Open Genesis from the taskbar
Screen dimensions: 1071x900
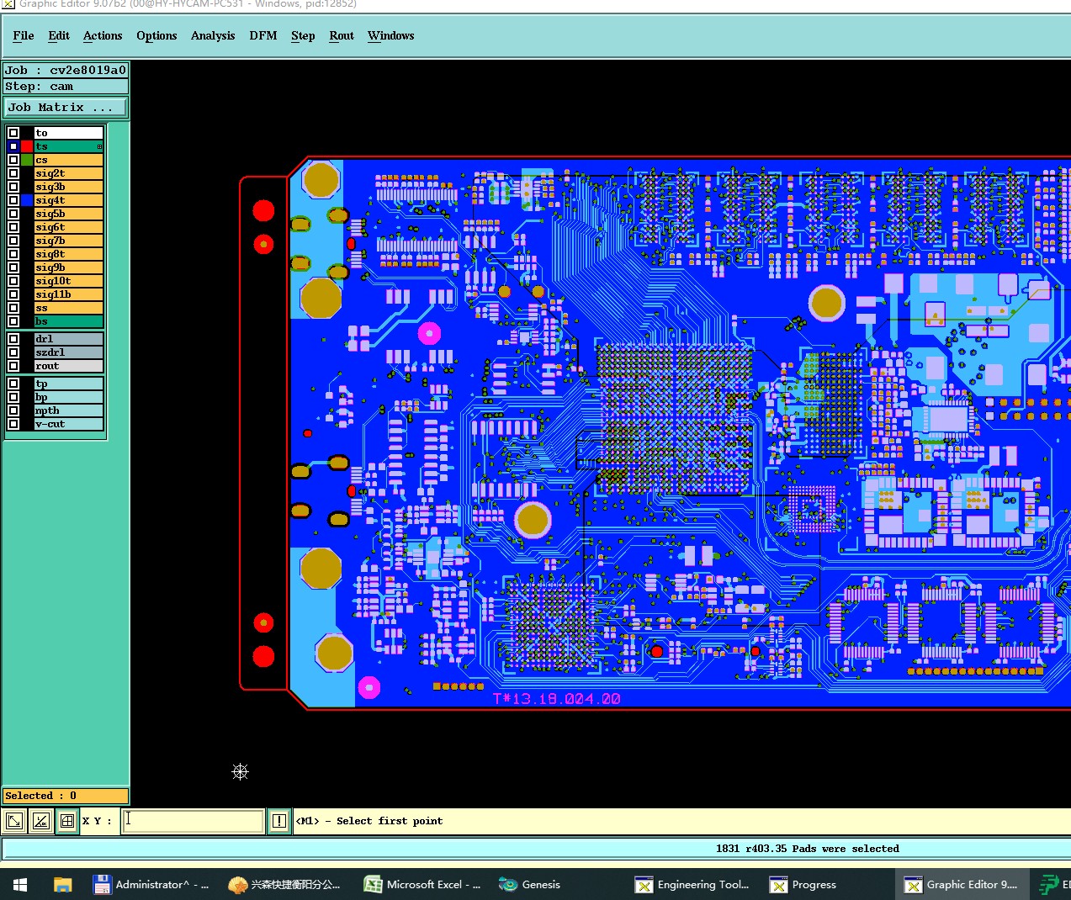point(530,884)
